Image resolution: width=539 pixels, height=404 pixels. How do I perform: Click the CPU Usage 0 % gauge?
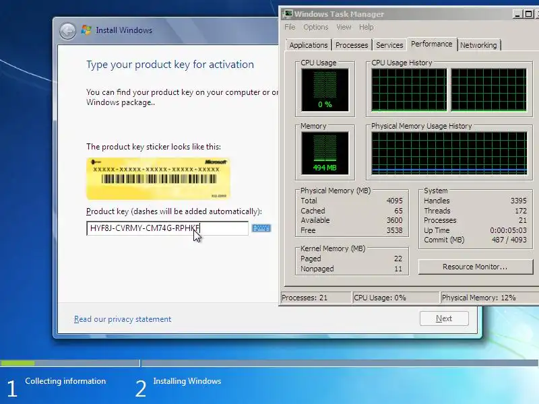[x=325, y=90]
